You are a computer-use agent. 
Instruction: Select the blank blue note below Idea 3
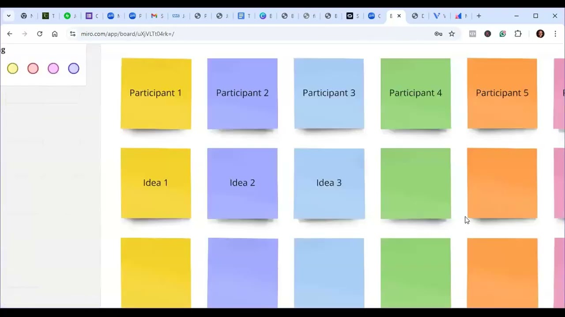tap(329, 273)
